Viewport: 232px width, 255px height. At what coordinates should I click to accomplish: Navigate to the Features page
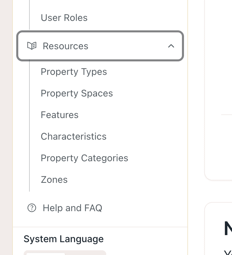coord(60,115)
